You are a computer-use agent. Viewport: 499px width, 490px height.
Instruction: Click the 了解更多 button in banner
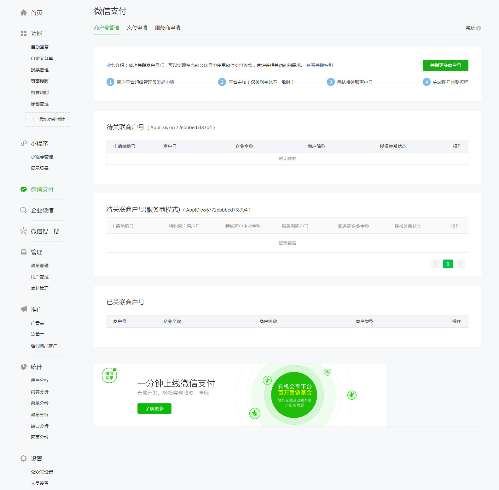pyautogui.click(x=154, y=409)
